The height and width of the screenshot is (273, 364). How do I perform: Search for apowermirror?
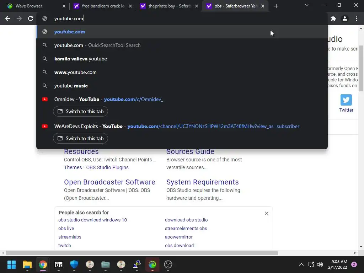pos(179,237)
